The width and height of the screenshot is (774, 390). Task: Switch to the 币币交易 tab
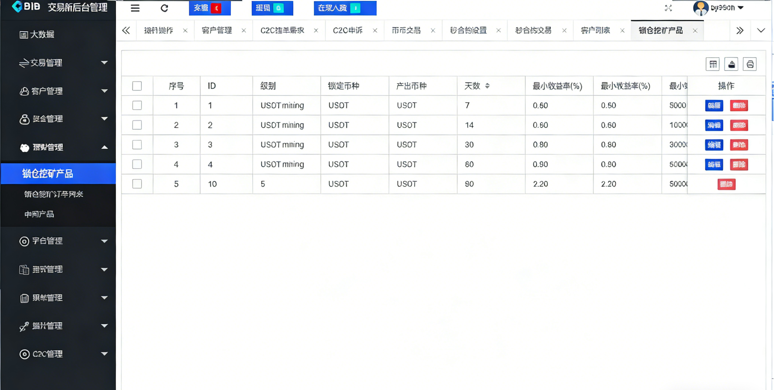pos(406,30)
